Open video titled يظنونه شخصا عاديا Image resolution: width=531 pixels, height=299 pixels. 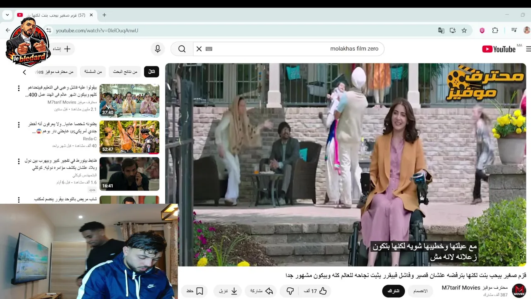coord(62,127)
